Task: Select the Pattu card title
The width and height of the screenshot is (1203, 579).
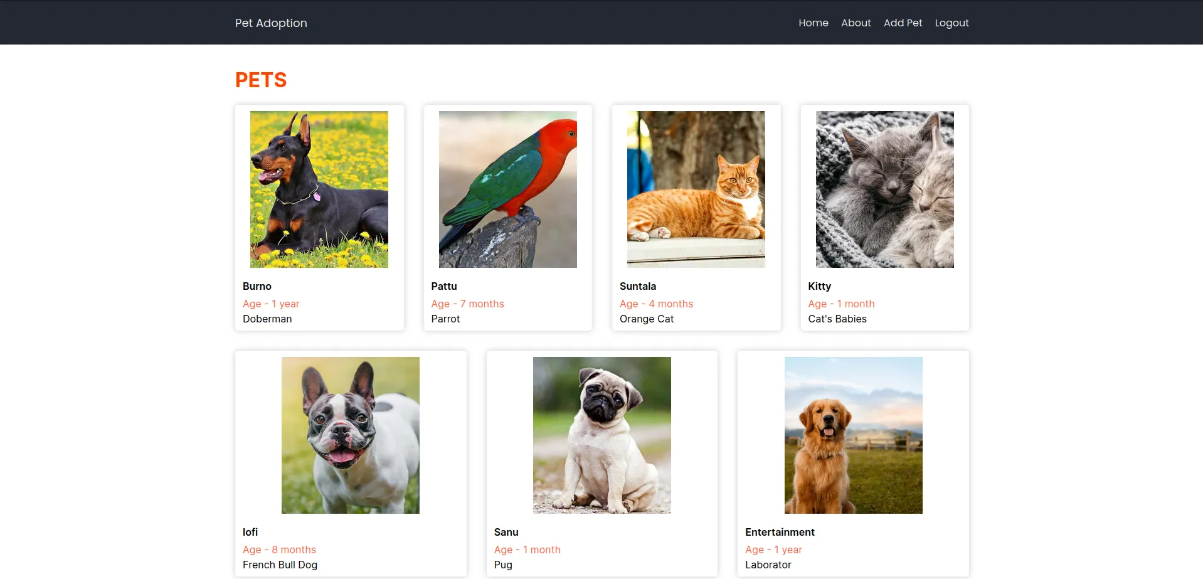Action: click(x=444, y=286)
